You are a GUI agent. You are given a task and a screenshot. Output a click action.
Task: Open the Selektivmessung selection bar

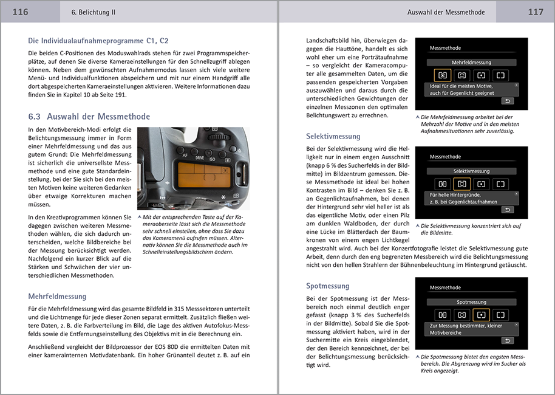click(472, 171)
